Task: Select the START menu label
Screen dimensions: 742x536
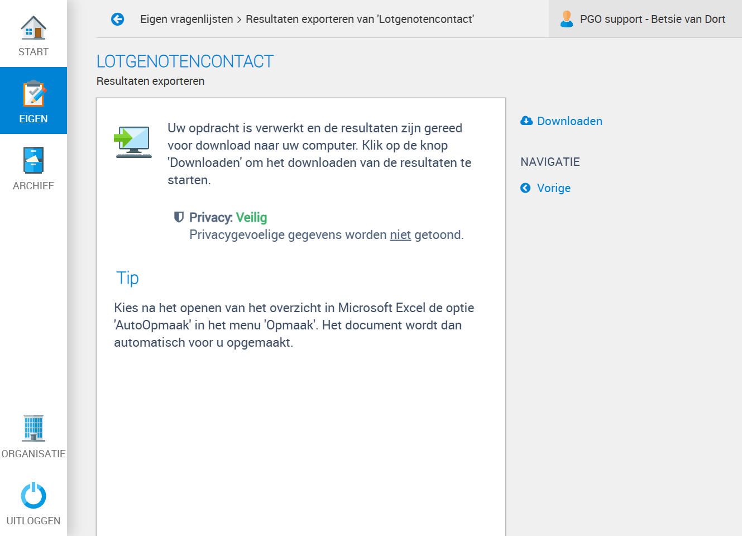Action: 33,52
